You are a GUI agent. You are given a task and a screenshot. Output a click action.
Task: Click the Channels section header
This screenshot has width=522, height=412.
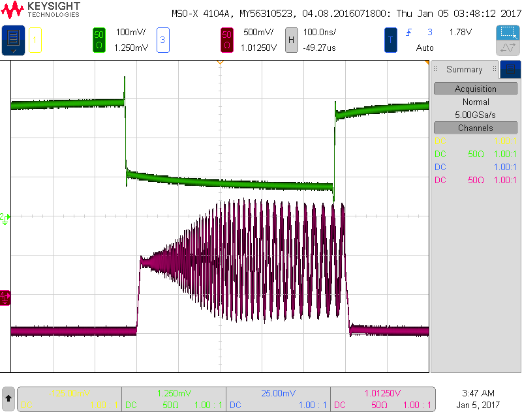(476, 128)
